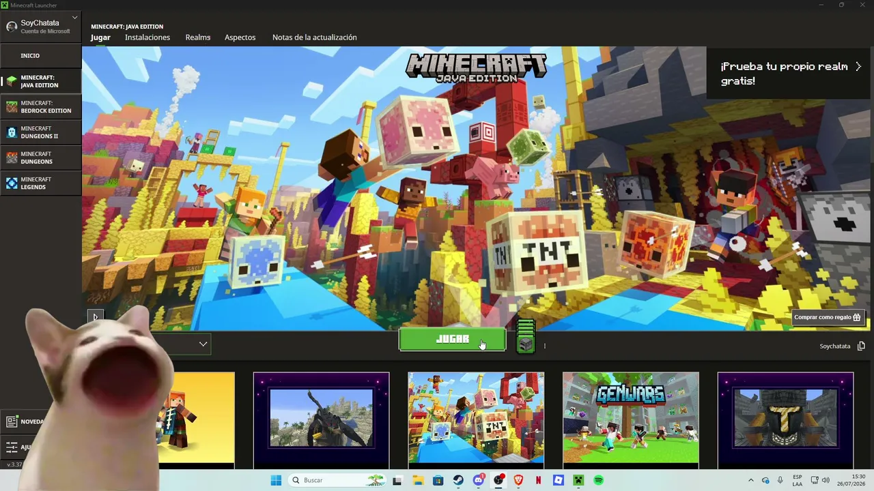Open Discord from the taskbar
The width and height of the screenshot is (874, 491).
479,480
